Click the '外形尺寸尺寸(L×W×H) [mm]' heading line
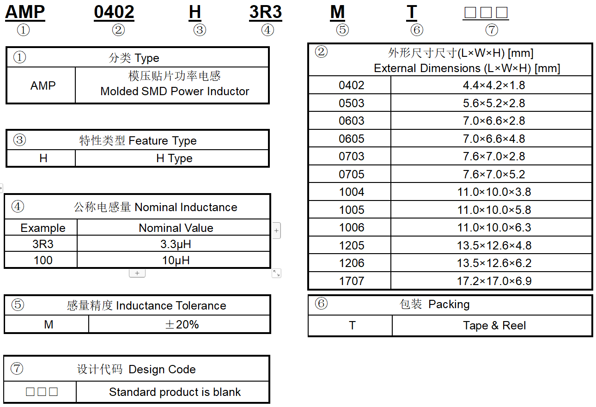This screenshot has width=596, height=407. coord(461,53)
